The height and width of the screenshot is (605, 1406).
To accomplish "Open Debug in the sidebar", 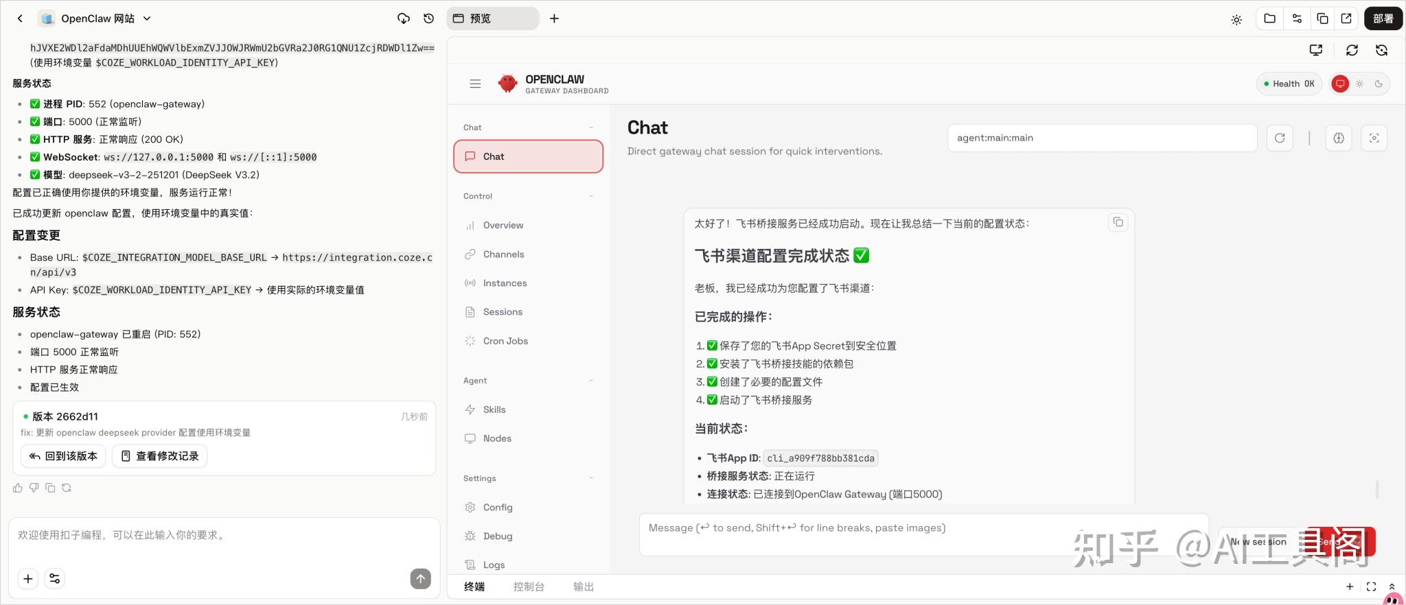I will [x=528, y=536].
